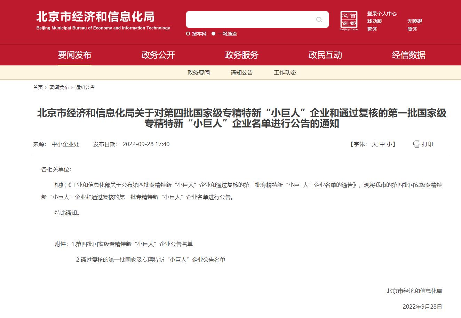
Task: Select the 一网通查 radio option
Action: [x=214, y=34]
